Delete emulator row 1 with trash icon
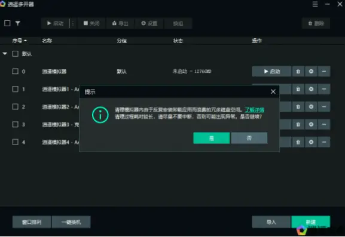 (298, 89)
